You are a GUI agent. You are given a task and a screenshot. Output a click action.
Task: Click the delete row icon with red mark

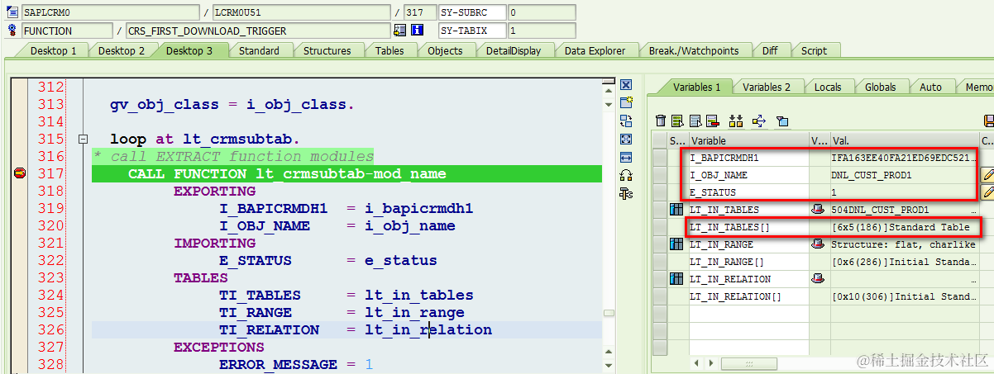pos(713,121)
